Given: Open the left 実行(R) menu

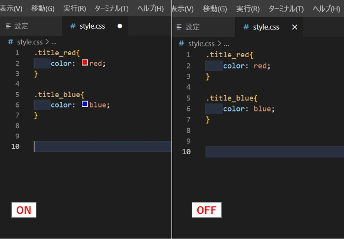Looking at the screenshot, I should coord(75,9).
